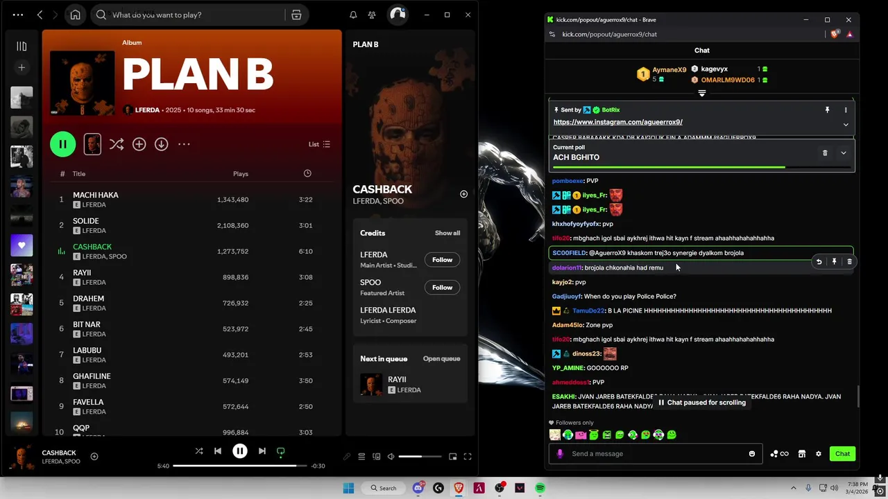Viewport: 888px width, 499px height.
Task: Add CASHBACK to playlist beside track name
Action: point(94,456)
